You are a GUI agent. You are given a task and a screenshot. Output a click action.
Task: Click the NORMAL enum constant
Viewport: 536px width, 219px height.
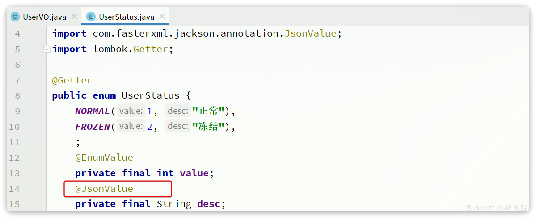pos(92,111)
